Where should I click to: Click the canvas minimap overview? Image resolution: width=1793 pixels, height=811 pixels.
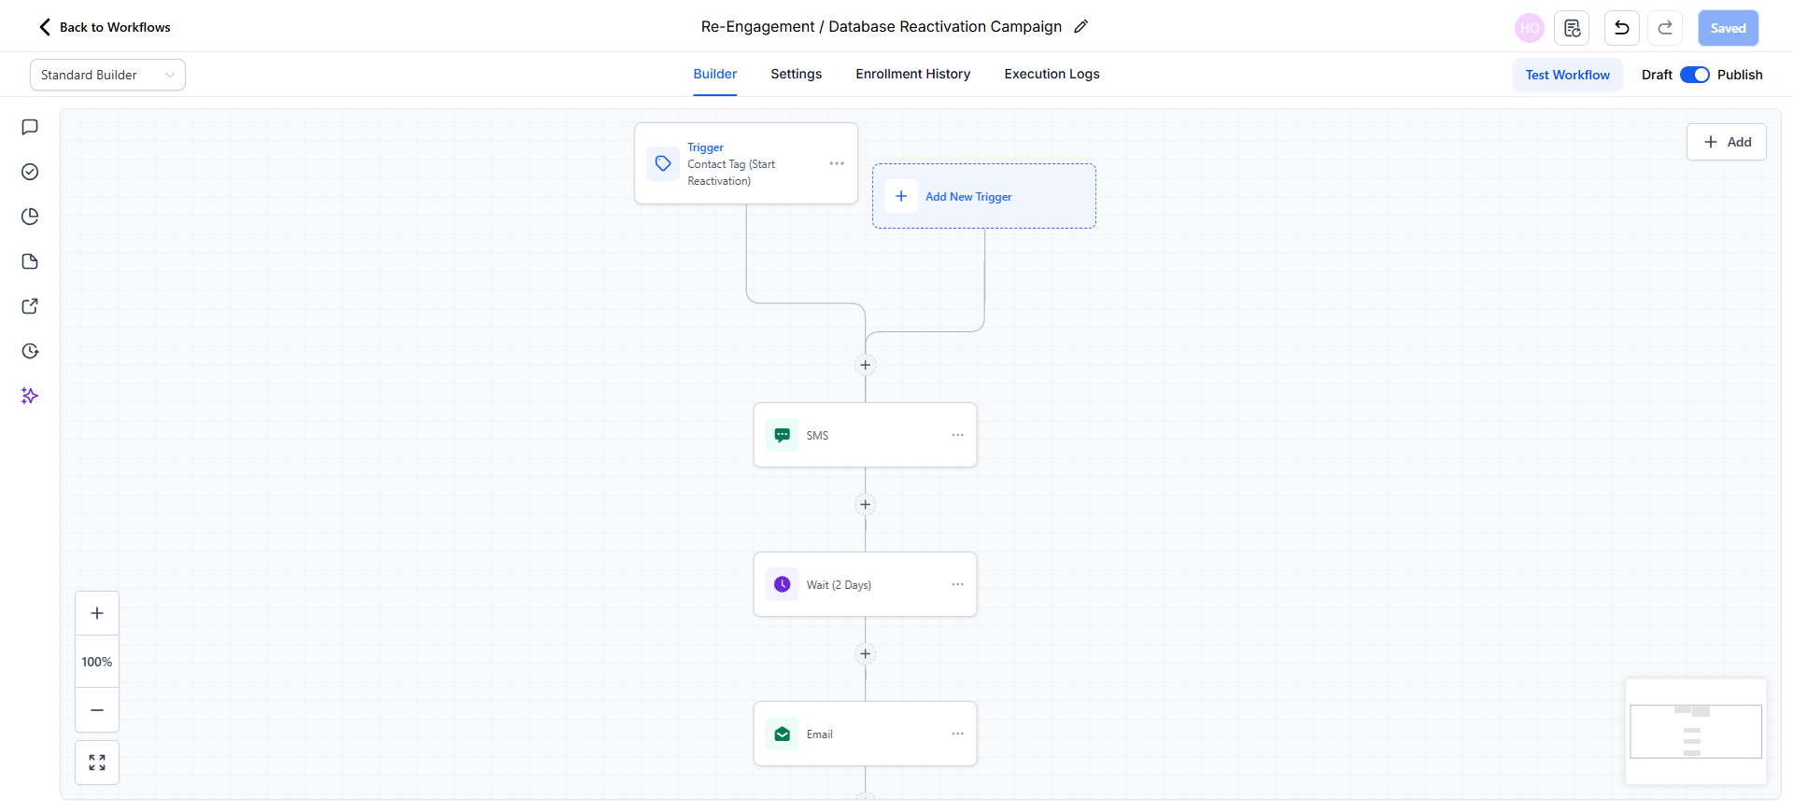click(x=1696, y=732)
